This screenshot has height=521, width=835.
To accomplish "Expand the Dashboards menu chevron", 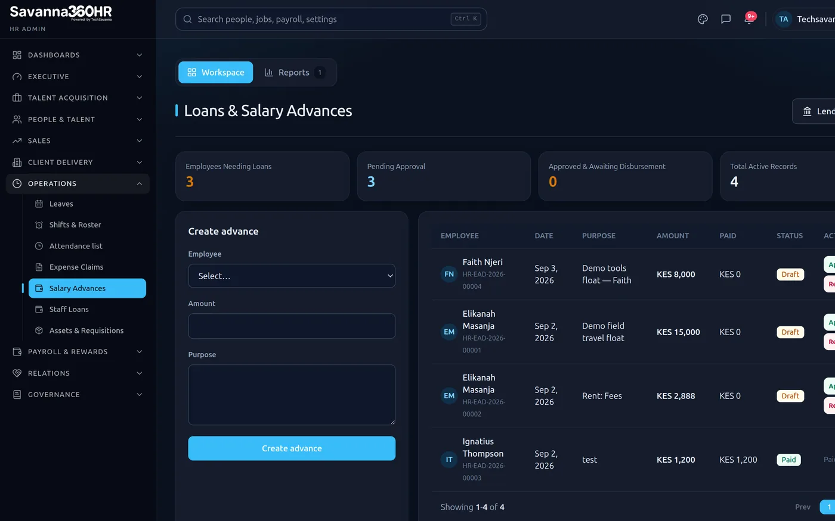I will point(139,55).
